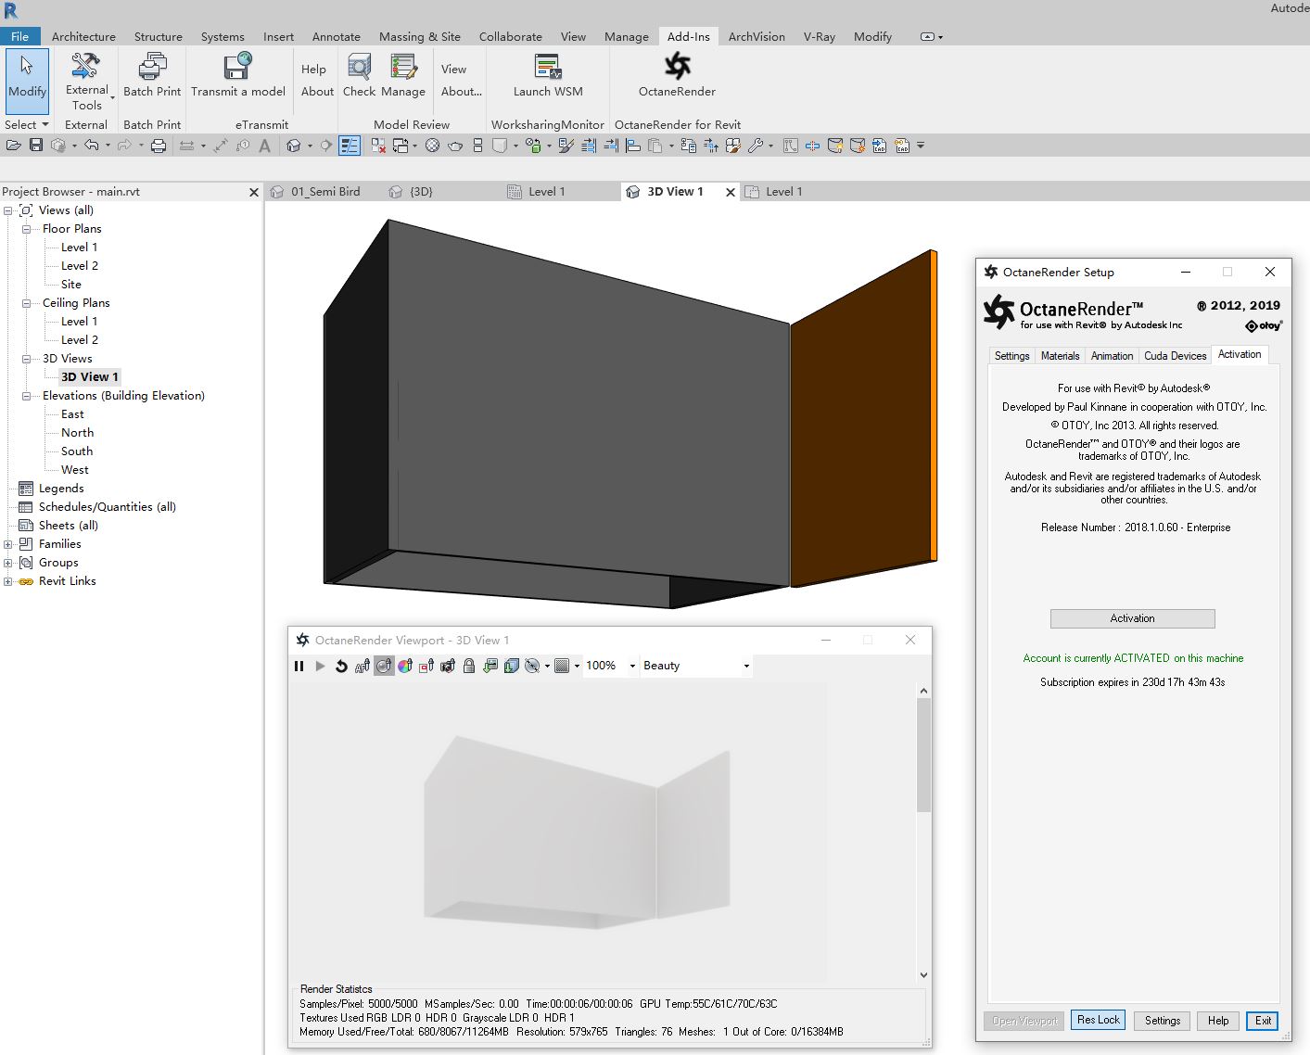Screen dimensions: 1310x1055
Task: Click the camera picker icon in viewport toolbar
Action: tap(448, 666)
